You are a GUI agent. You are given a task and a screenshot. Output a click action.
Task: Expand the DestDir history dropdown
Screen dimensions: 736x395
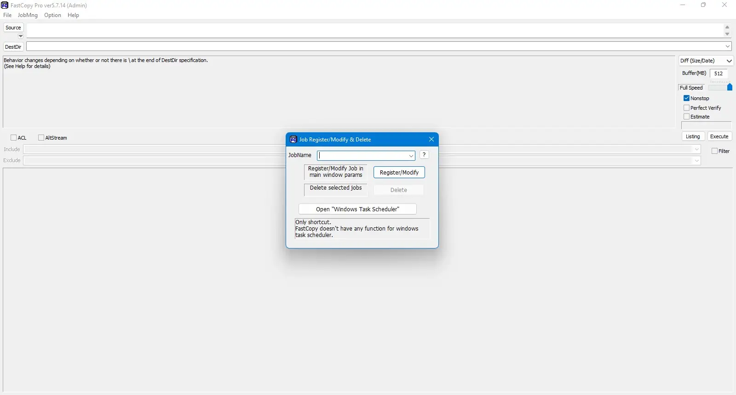click(728, 46)
